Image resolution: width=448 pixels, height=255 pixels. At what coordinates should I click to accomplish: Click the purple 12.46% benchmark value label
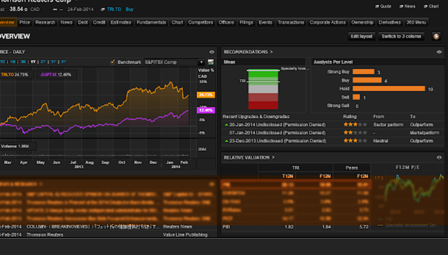coord(206,110)
